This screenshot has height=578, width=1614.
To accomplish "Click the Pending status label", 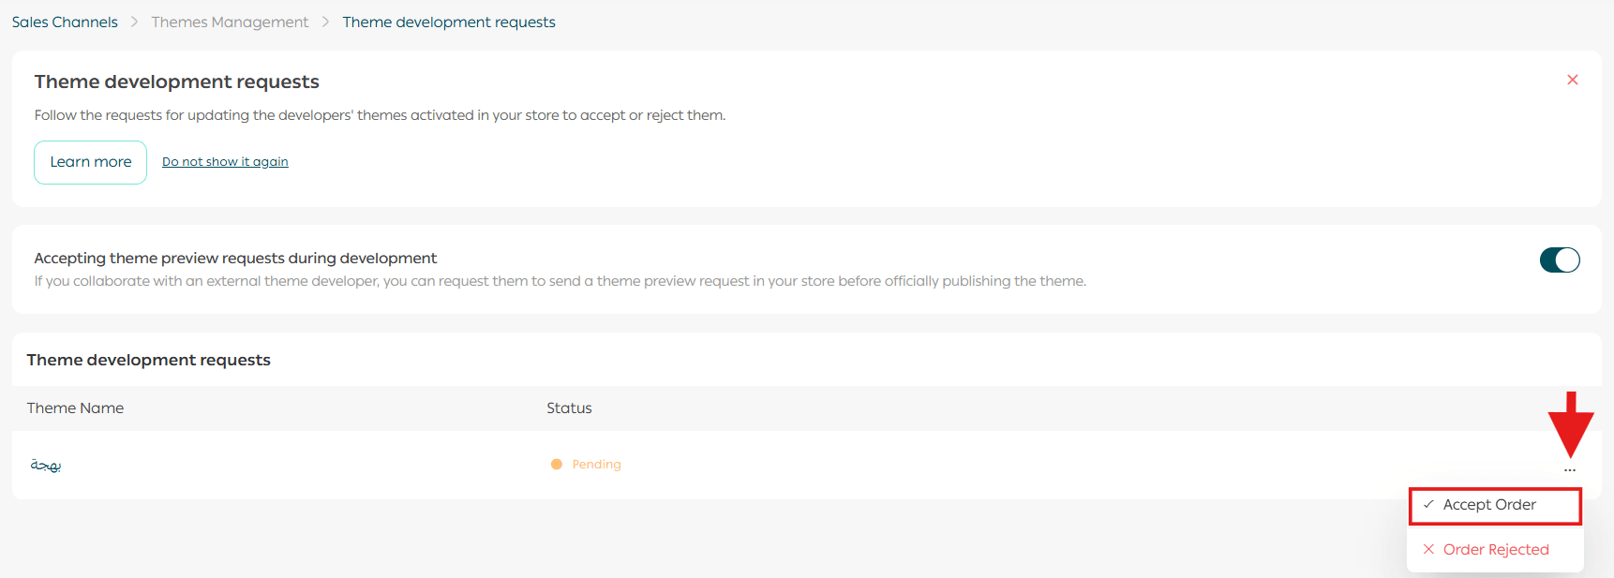I will (596, 465).
